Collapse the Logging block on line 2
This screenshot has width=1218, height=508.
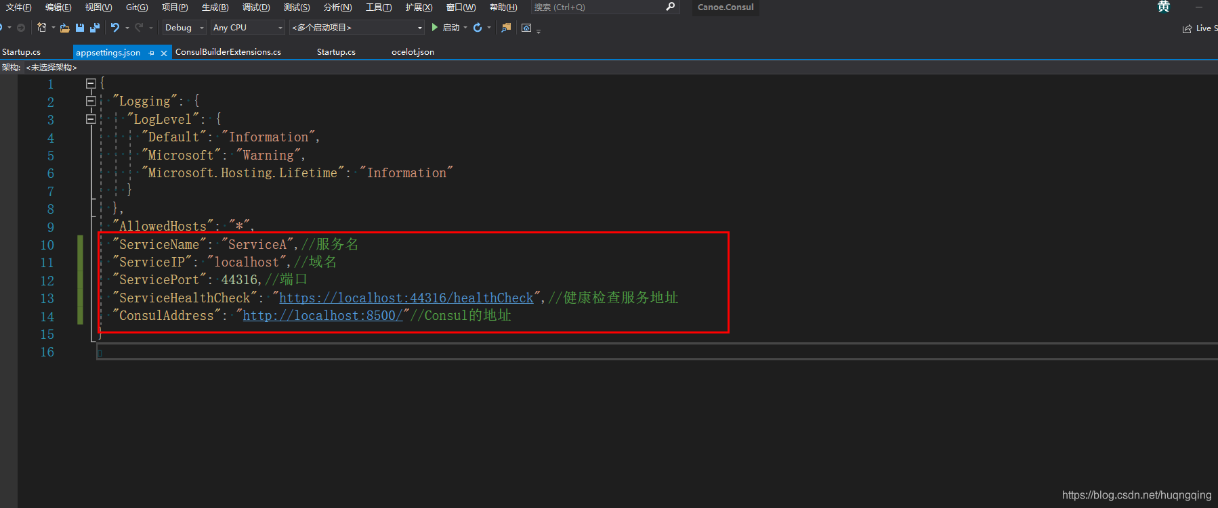[x=91, y=101]
